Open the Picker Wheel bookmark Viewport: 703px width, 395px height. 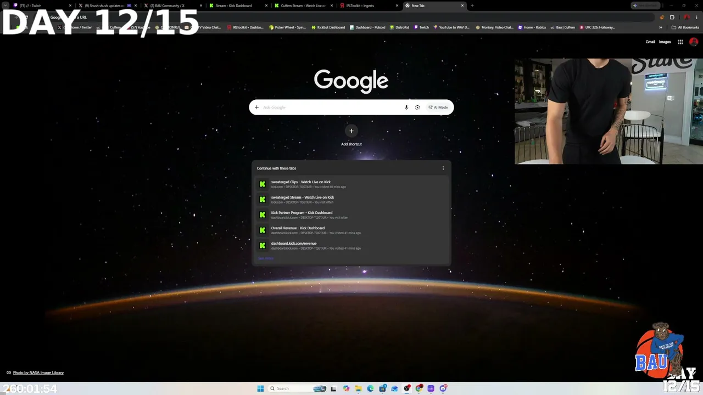[287, 27]
